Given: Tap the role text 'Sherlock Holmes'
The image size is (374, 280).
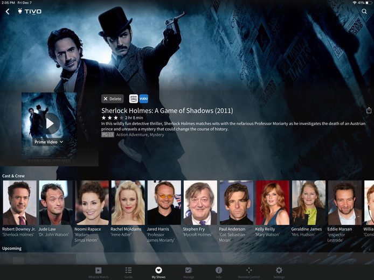Looking at the screenshot, I should [x=18, y=235].
